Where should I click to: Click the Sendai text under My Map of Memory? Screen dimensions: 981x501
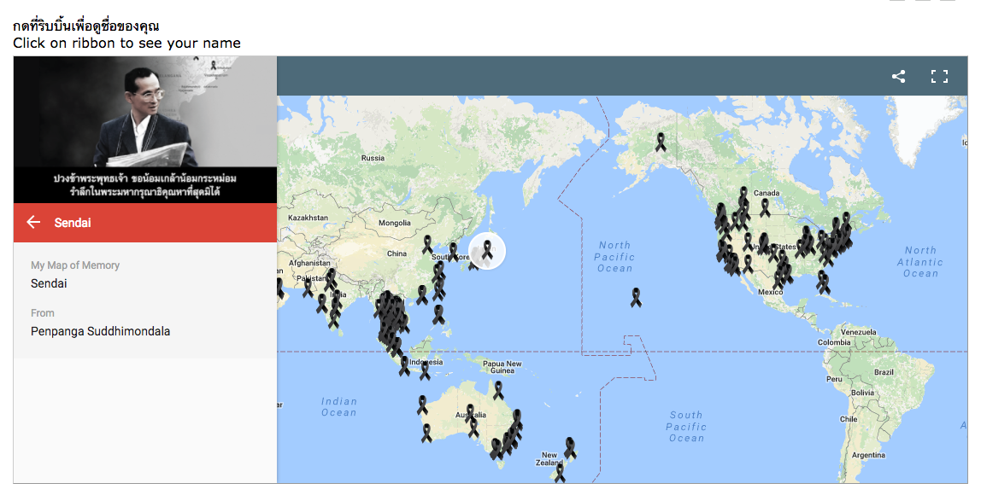tap(49, 283)
